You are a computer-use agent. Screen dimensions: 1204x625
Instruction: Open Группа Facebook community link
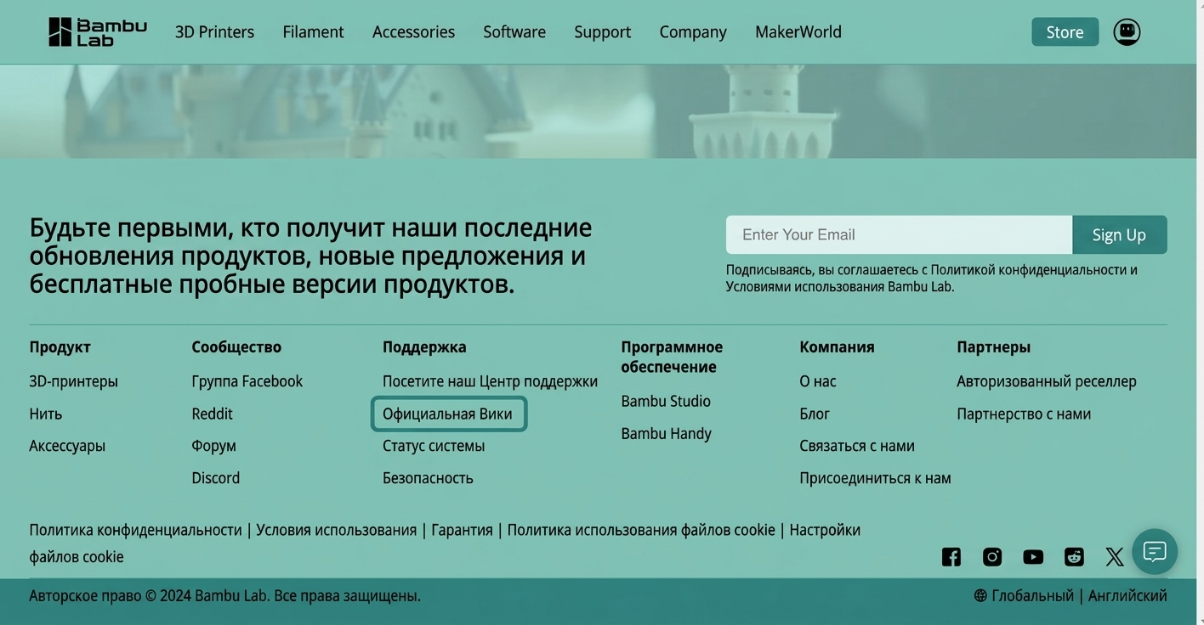click(247, 381)
